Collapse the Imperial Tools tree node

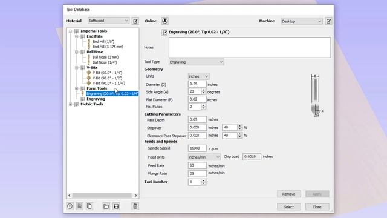pyautogui.click(x=70, y=31)
